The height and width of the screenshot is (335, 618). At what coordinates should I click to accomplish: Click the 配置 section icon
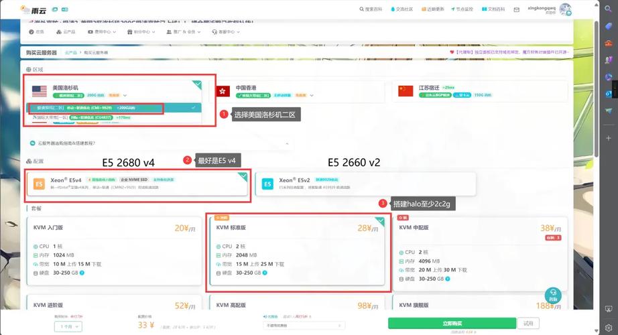point(29,161)
